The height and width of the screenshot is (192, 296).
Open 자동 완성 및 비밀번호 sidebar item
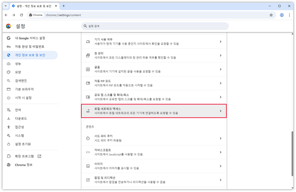coord(30,46)
